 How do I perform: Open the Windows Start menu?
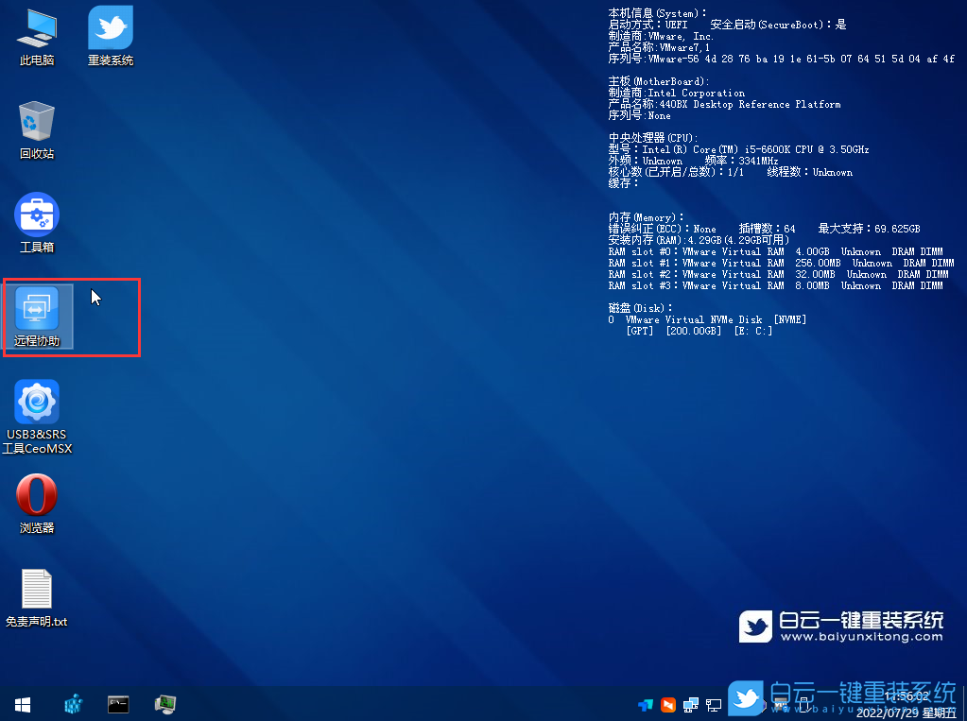21,703
